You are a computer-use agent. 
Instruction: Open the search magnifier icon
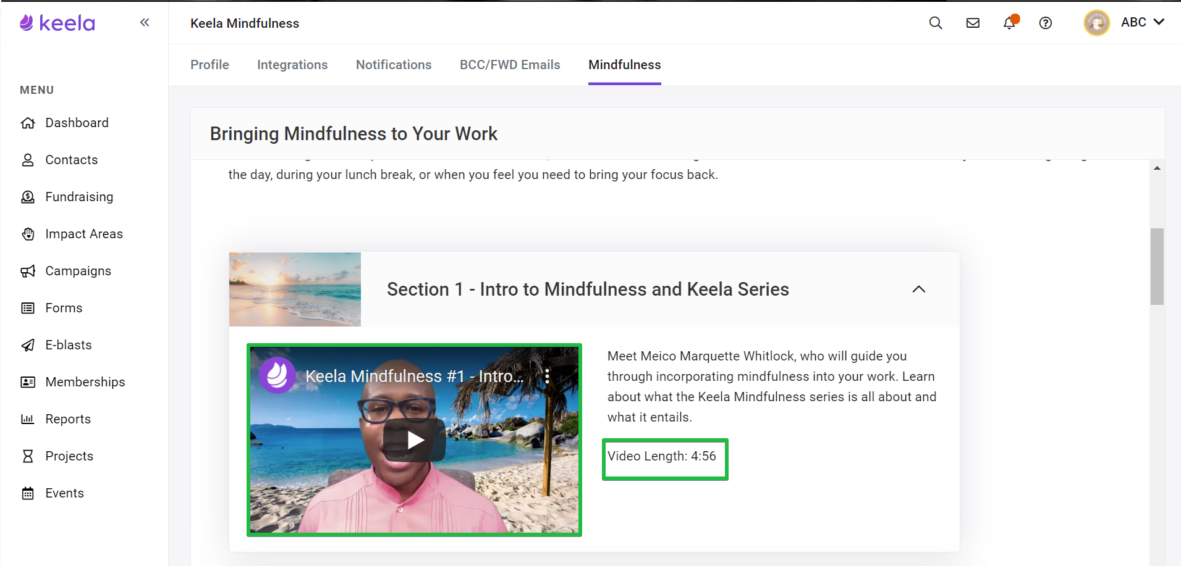(936, 23)
